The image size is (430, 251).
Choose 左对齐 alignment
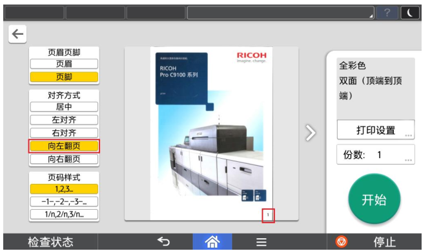[64, 120]
